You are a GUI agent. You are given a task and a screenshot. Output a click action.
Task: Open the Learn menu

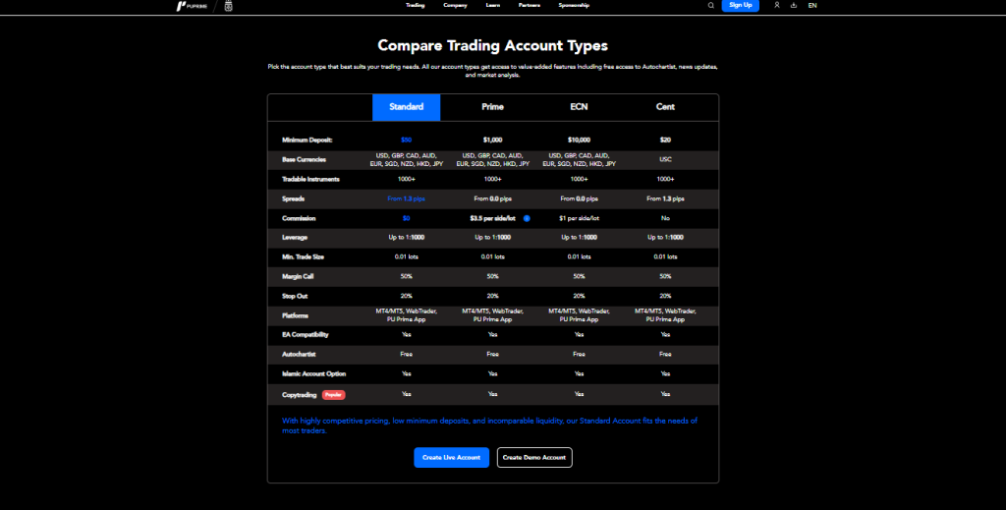[492, 5]
